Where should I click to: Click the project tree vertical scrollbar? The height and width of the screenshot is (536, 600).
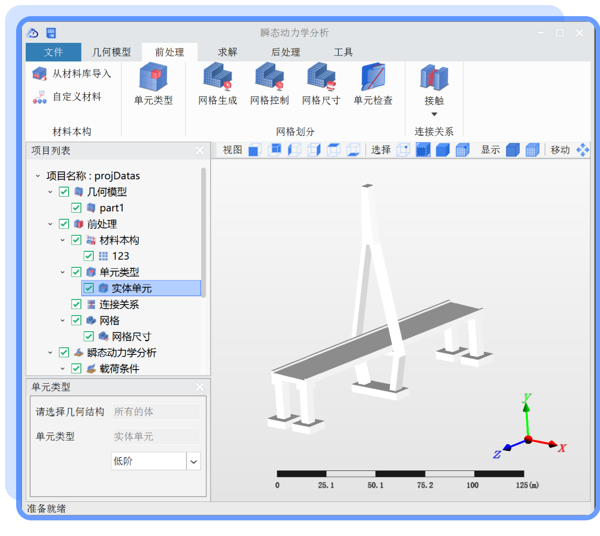[204, 232]
